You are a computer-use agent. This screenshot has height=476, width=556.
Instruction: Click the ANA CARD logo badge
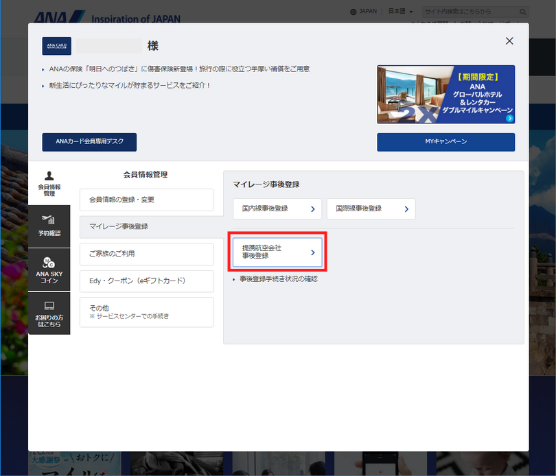[57, 46]
